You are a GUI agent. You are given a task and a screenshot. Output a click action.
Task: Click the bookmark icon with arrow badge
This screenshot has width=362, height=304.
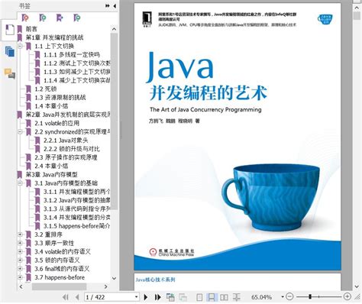(x=60, y=18)
